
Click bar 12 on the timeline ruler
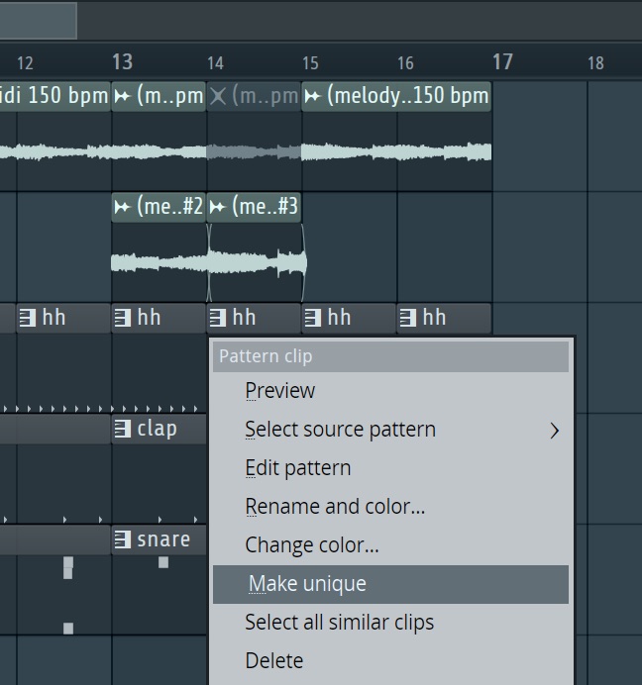[26, 63]
